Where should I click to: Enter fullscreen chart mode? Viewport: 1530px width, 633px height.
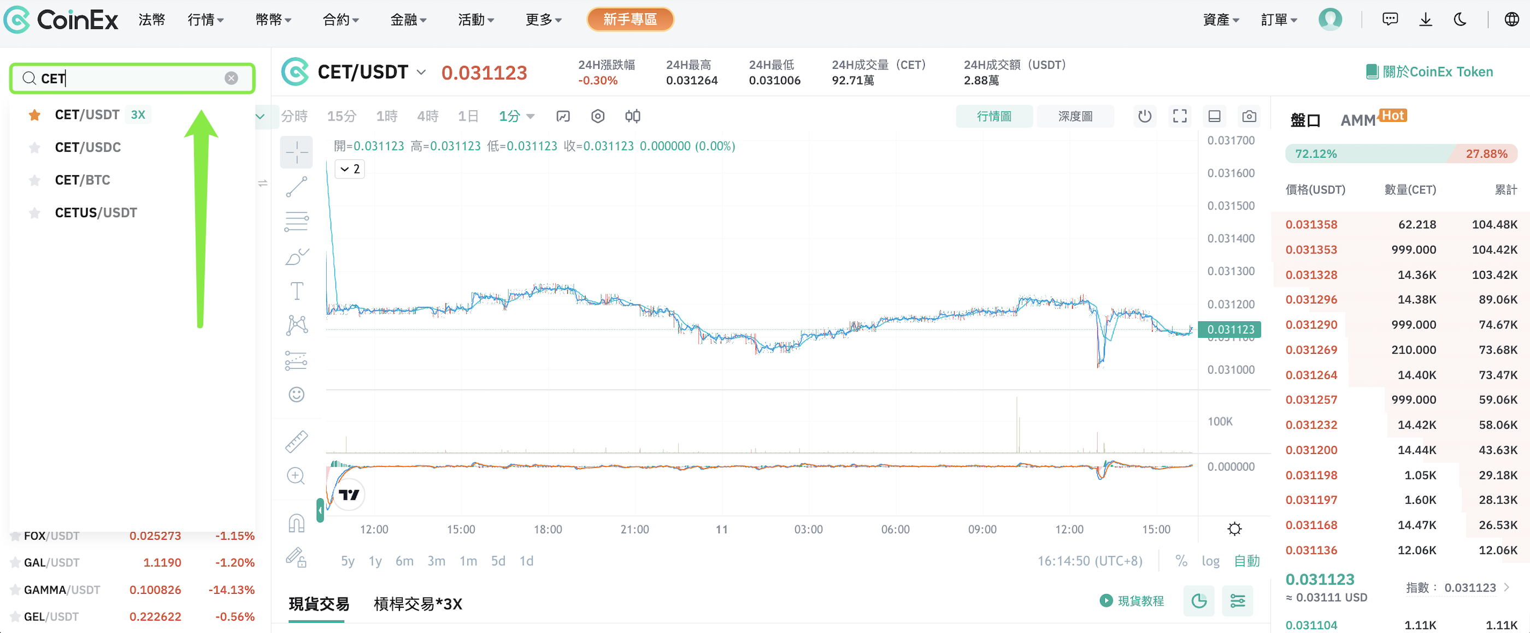(x=1180, y=116)
